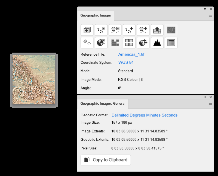
Task: Open the Geographic Imager panel flyout menu
Action: 211,15
